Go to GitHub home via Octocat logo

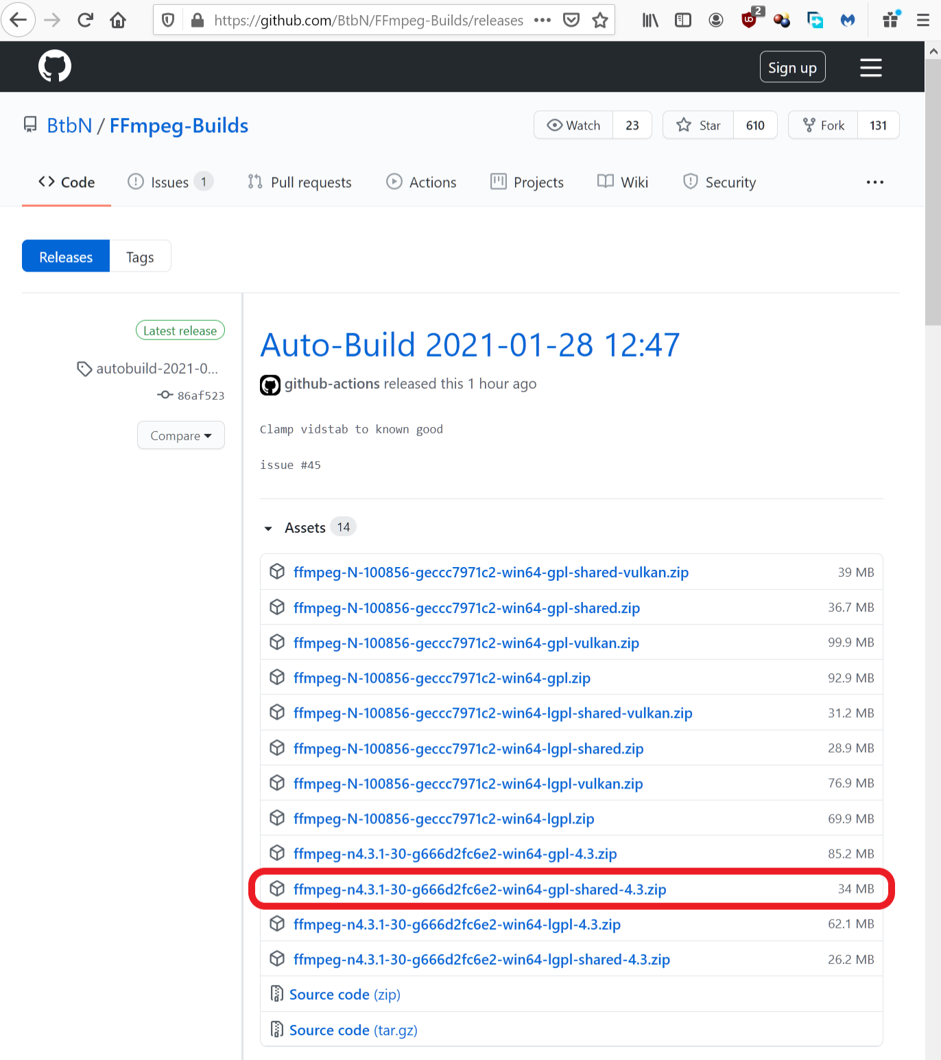(55, 67)
